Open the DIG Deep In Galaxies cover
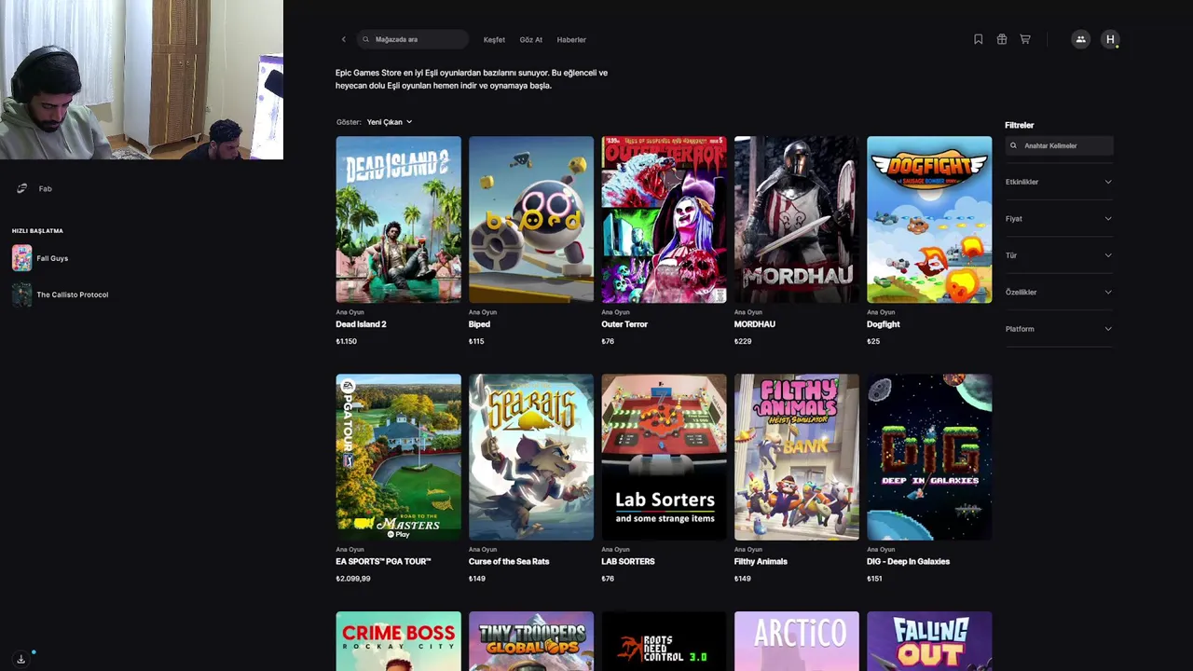This screenshot has width=1193, height=671. click(x=929, y=457)
